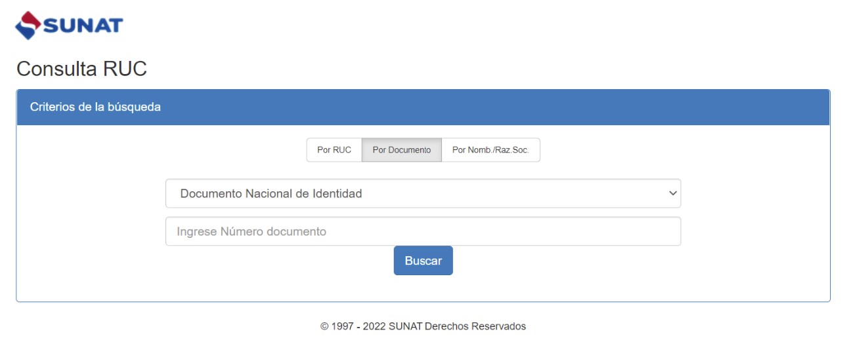Focus the Ingrese Número documento field
Viewport: 853px width, 344px height.
click(423, 231)
